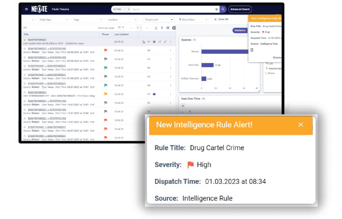Save the current results using the save icon

[168, 28]
